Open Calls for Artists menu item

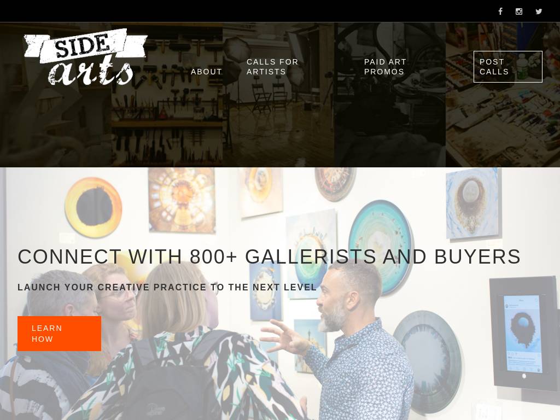tap(272, 67)
